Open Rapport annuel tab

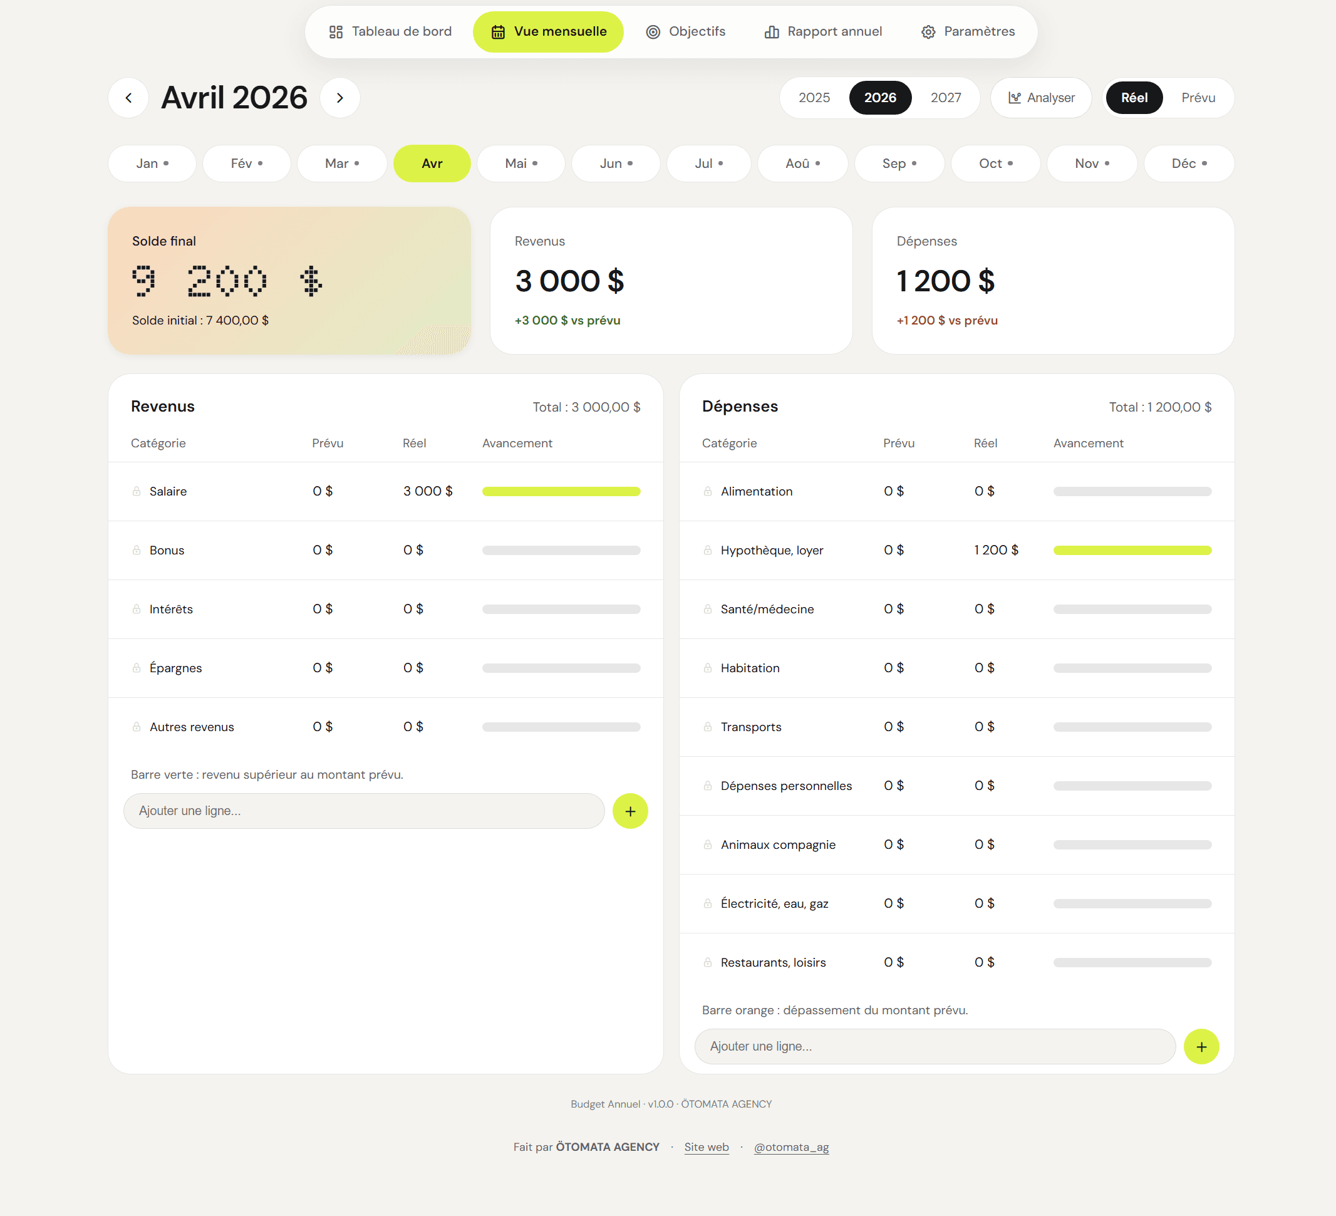point(823,32)
